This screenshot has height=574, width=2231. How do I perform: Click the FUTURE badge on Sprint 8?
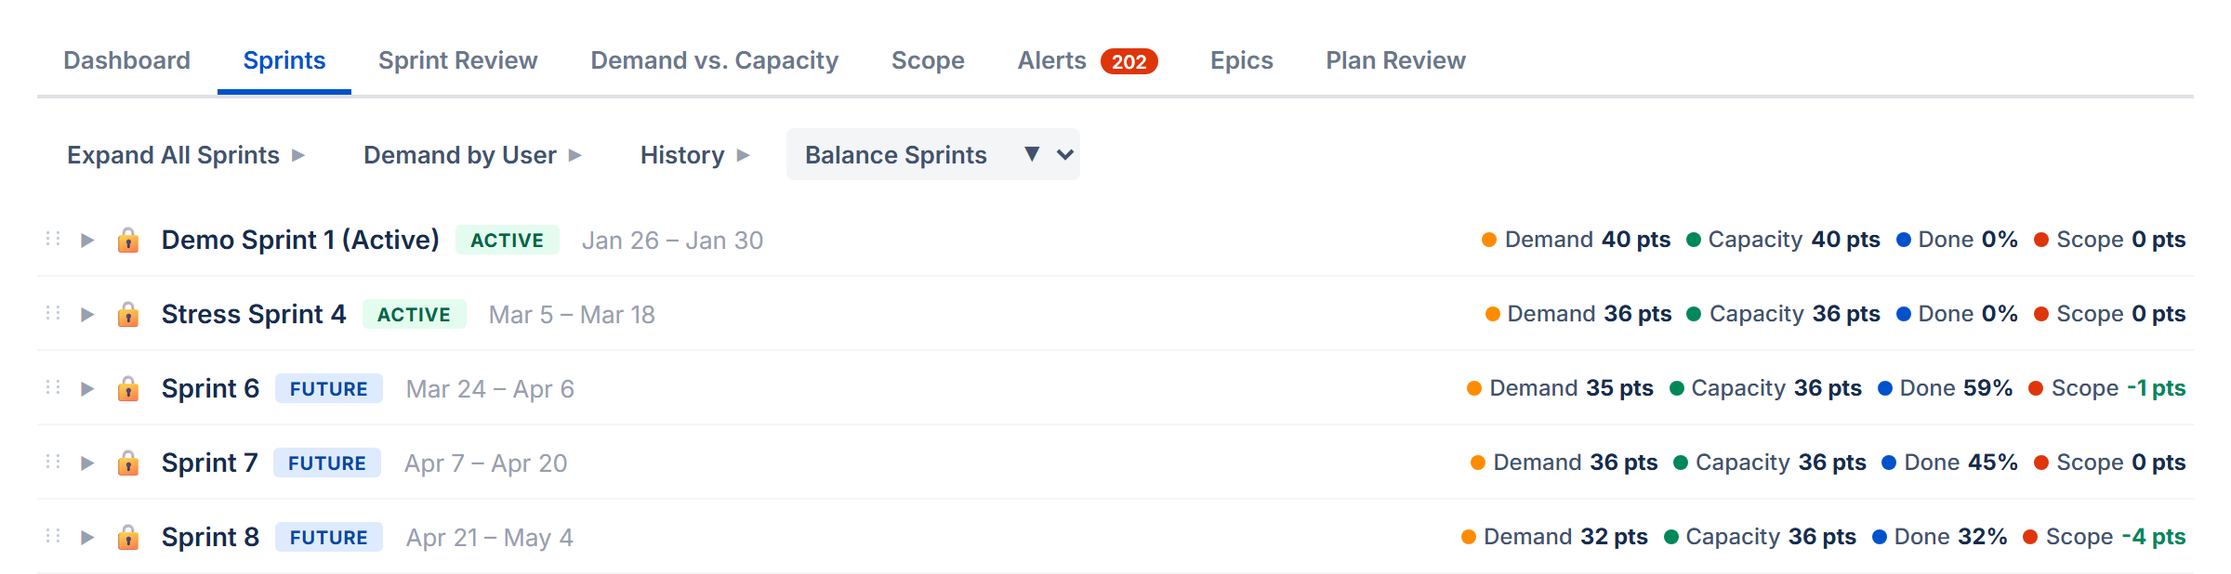point(327,537)
